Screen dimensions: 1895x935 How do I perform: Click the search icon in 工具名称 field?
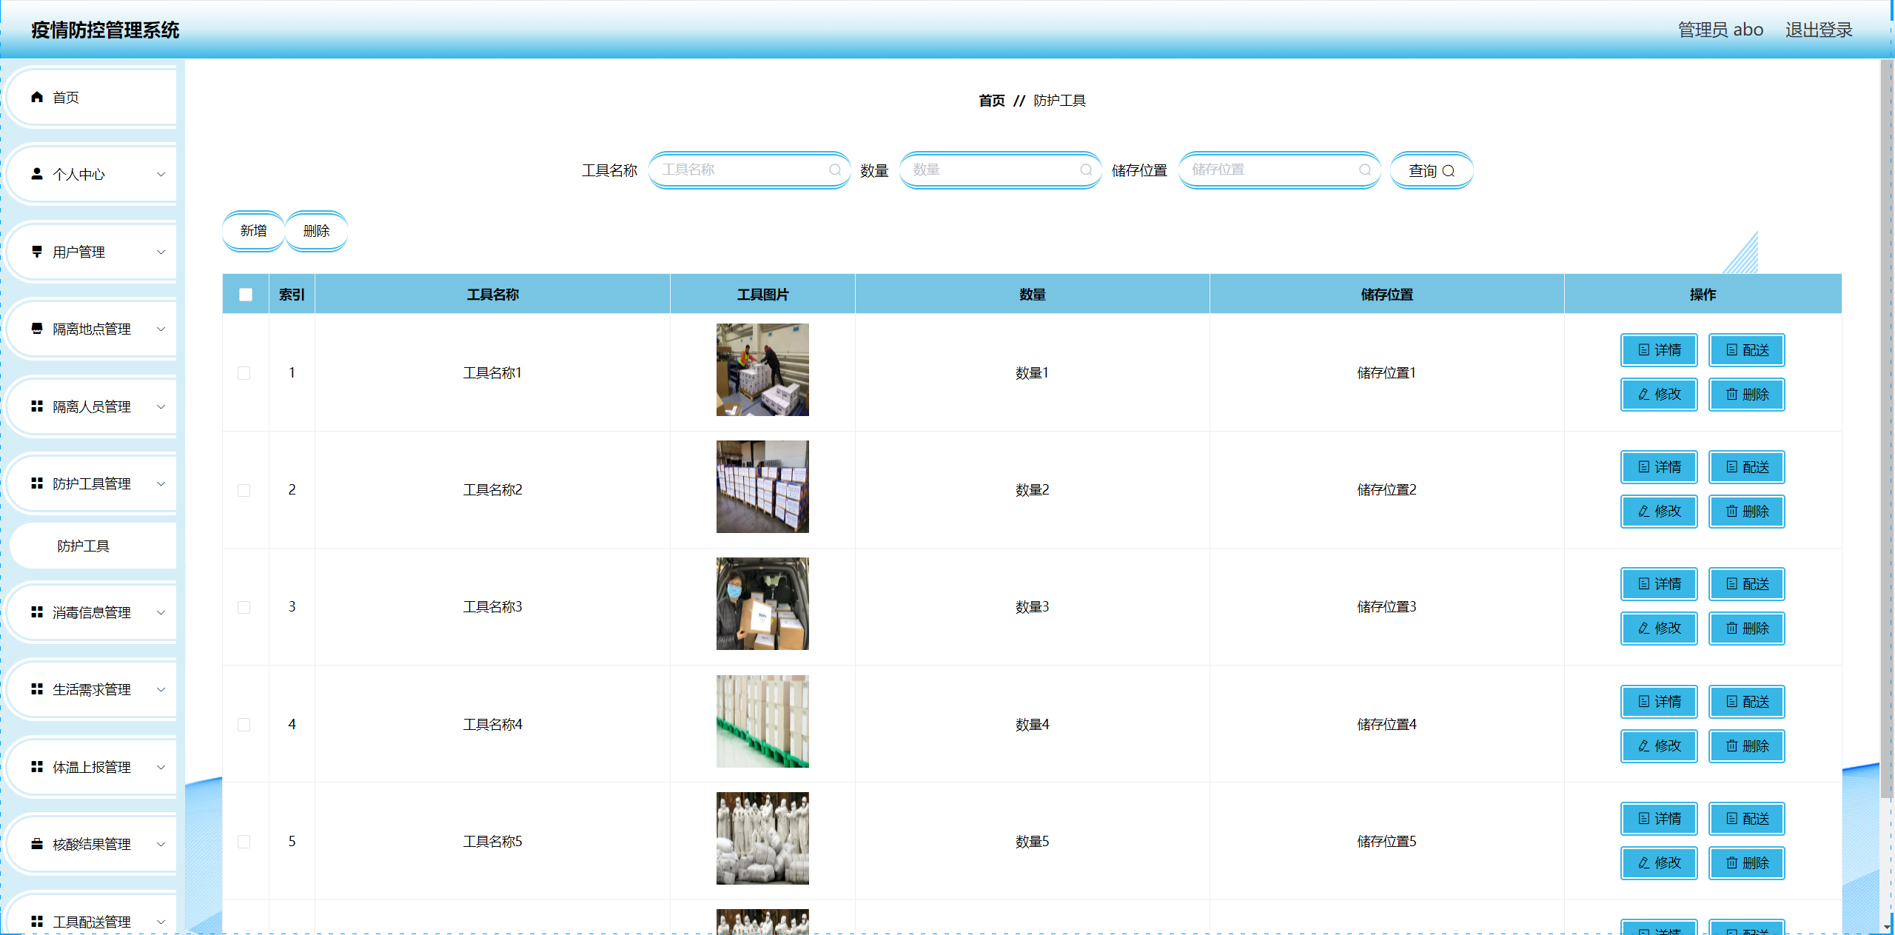pos(835,170)
